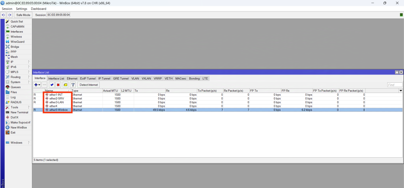404x188 pixels.
Task: Open the Filter funnel icon
Action: point(73,85)
